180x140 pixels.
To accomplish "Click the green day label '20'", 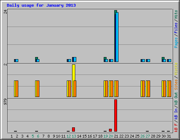I will [111, 136].
